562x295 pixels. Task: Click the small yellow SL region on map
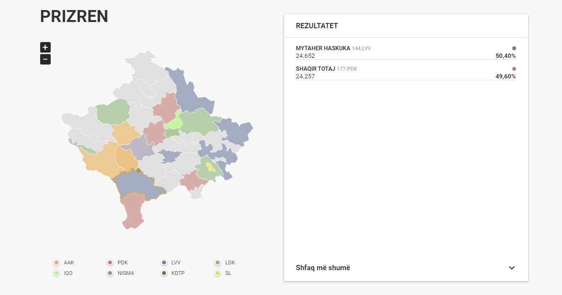209,167
